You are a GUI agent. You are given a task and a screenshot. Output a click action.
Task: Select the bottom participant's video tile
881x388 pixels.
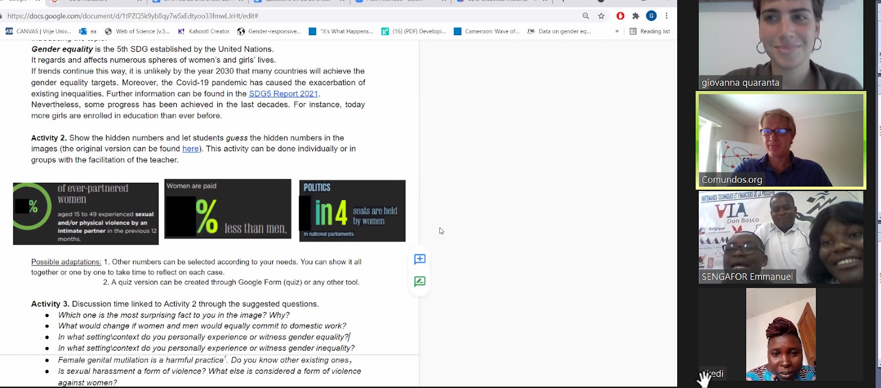tap(781, 334)
